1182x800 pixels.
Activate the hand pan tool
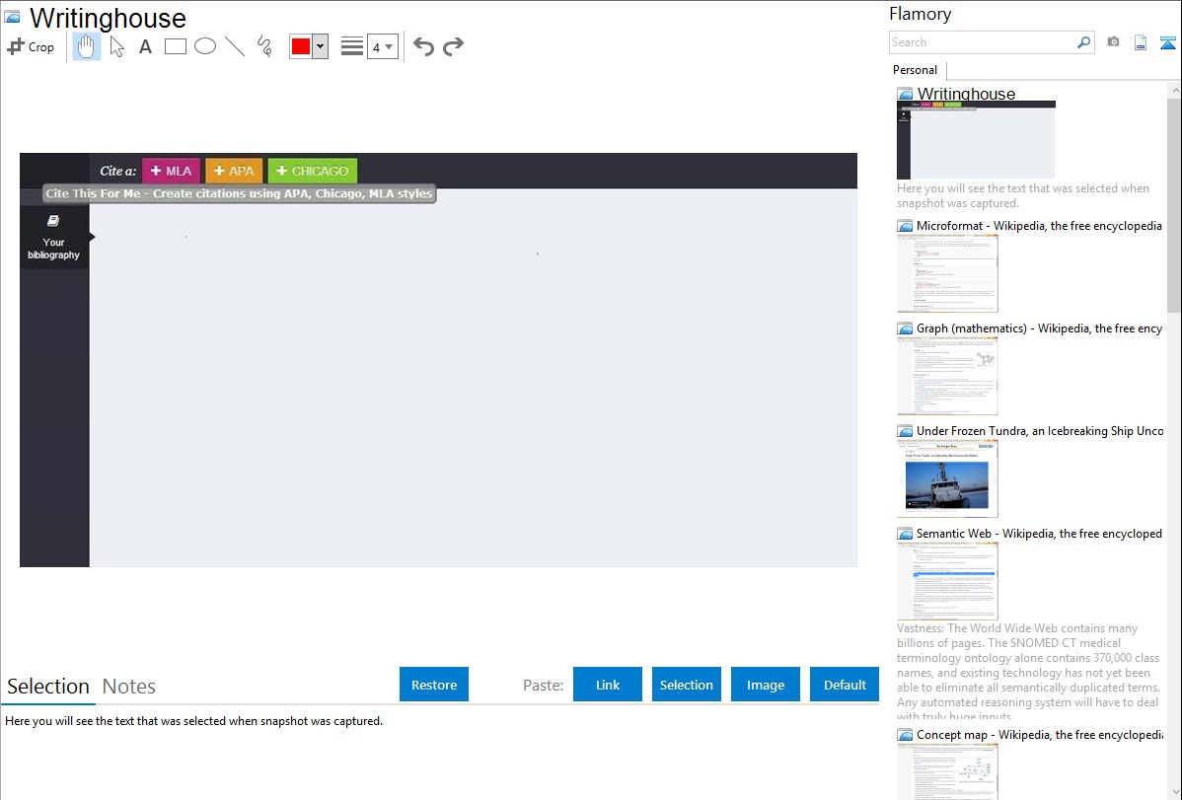coord(86,46)
